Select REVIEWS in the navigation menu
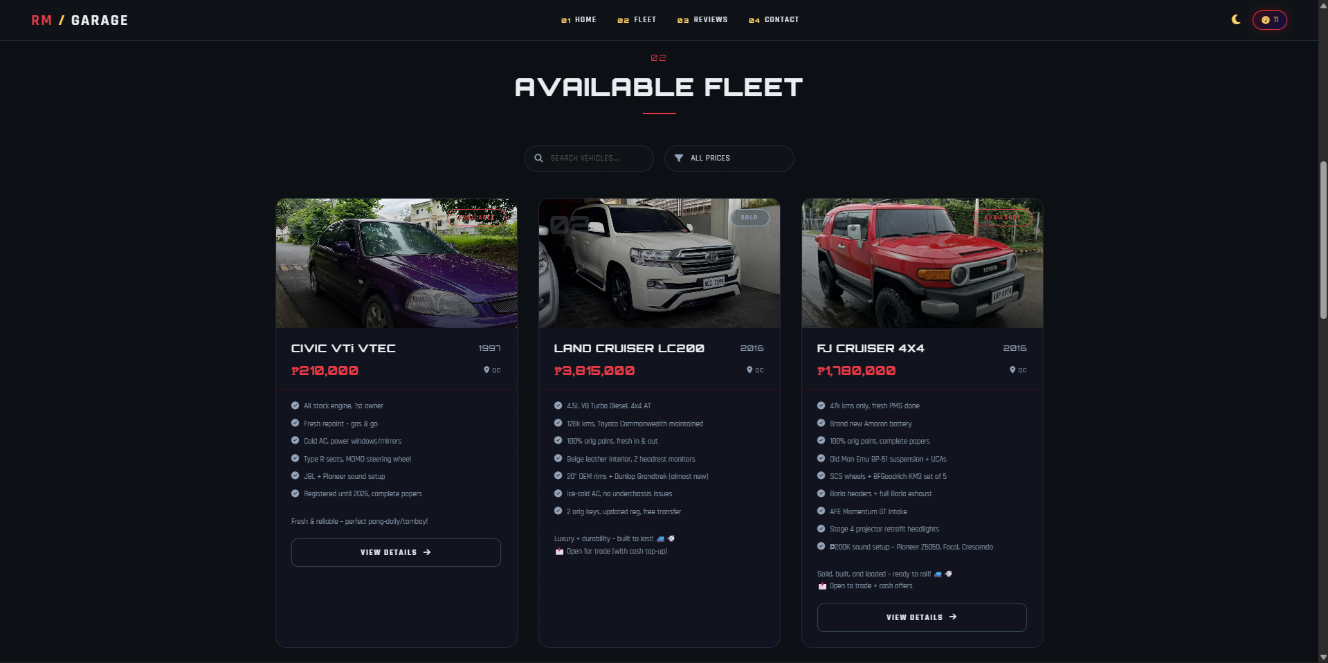The image size is (1328, 663). pos(702,20)
